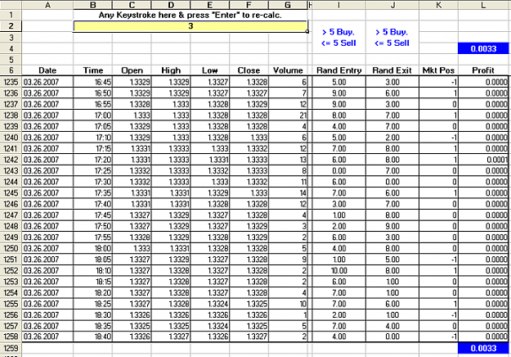Screen dimensions: 511x357
Task: Select the Close column heading cell
Action: [x=249, y=70]
